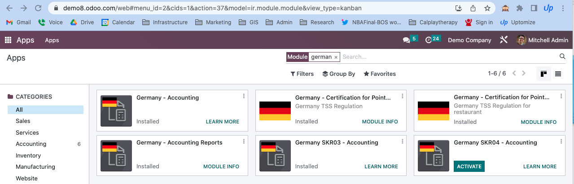Screen dimensions: 574x184
Task: Open the Mitchell Admin user menu
Action: tap(542, 40)
